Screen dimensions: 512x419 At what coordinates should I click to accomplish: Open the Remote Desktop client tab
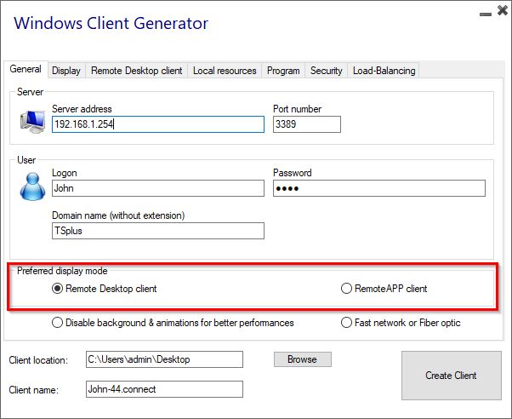tap(136, 71)
